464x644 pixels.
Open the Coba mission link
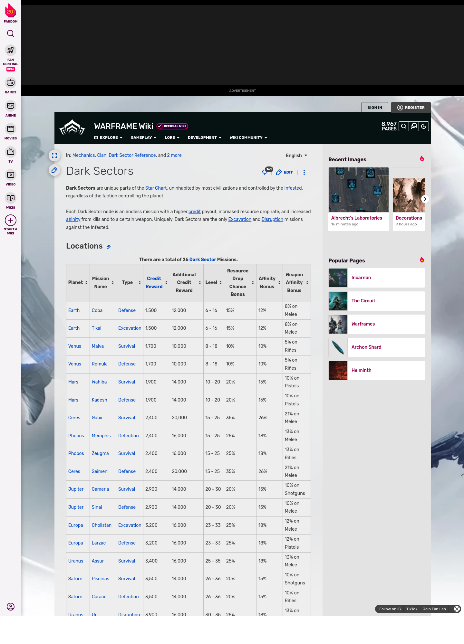coord(97,310)
